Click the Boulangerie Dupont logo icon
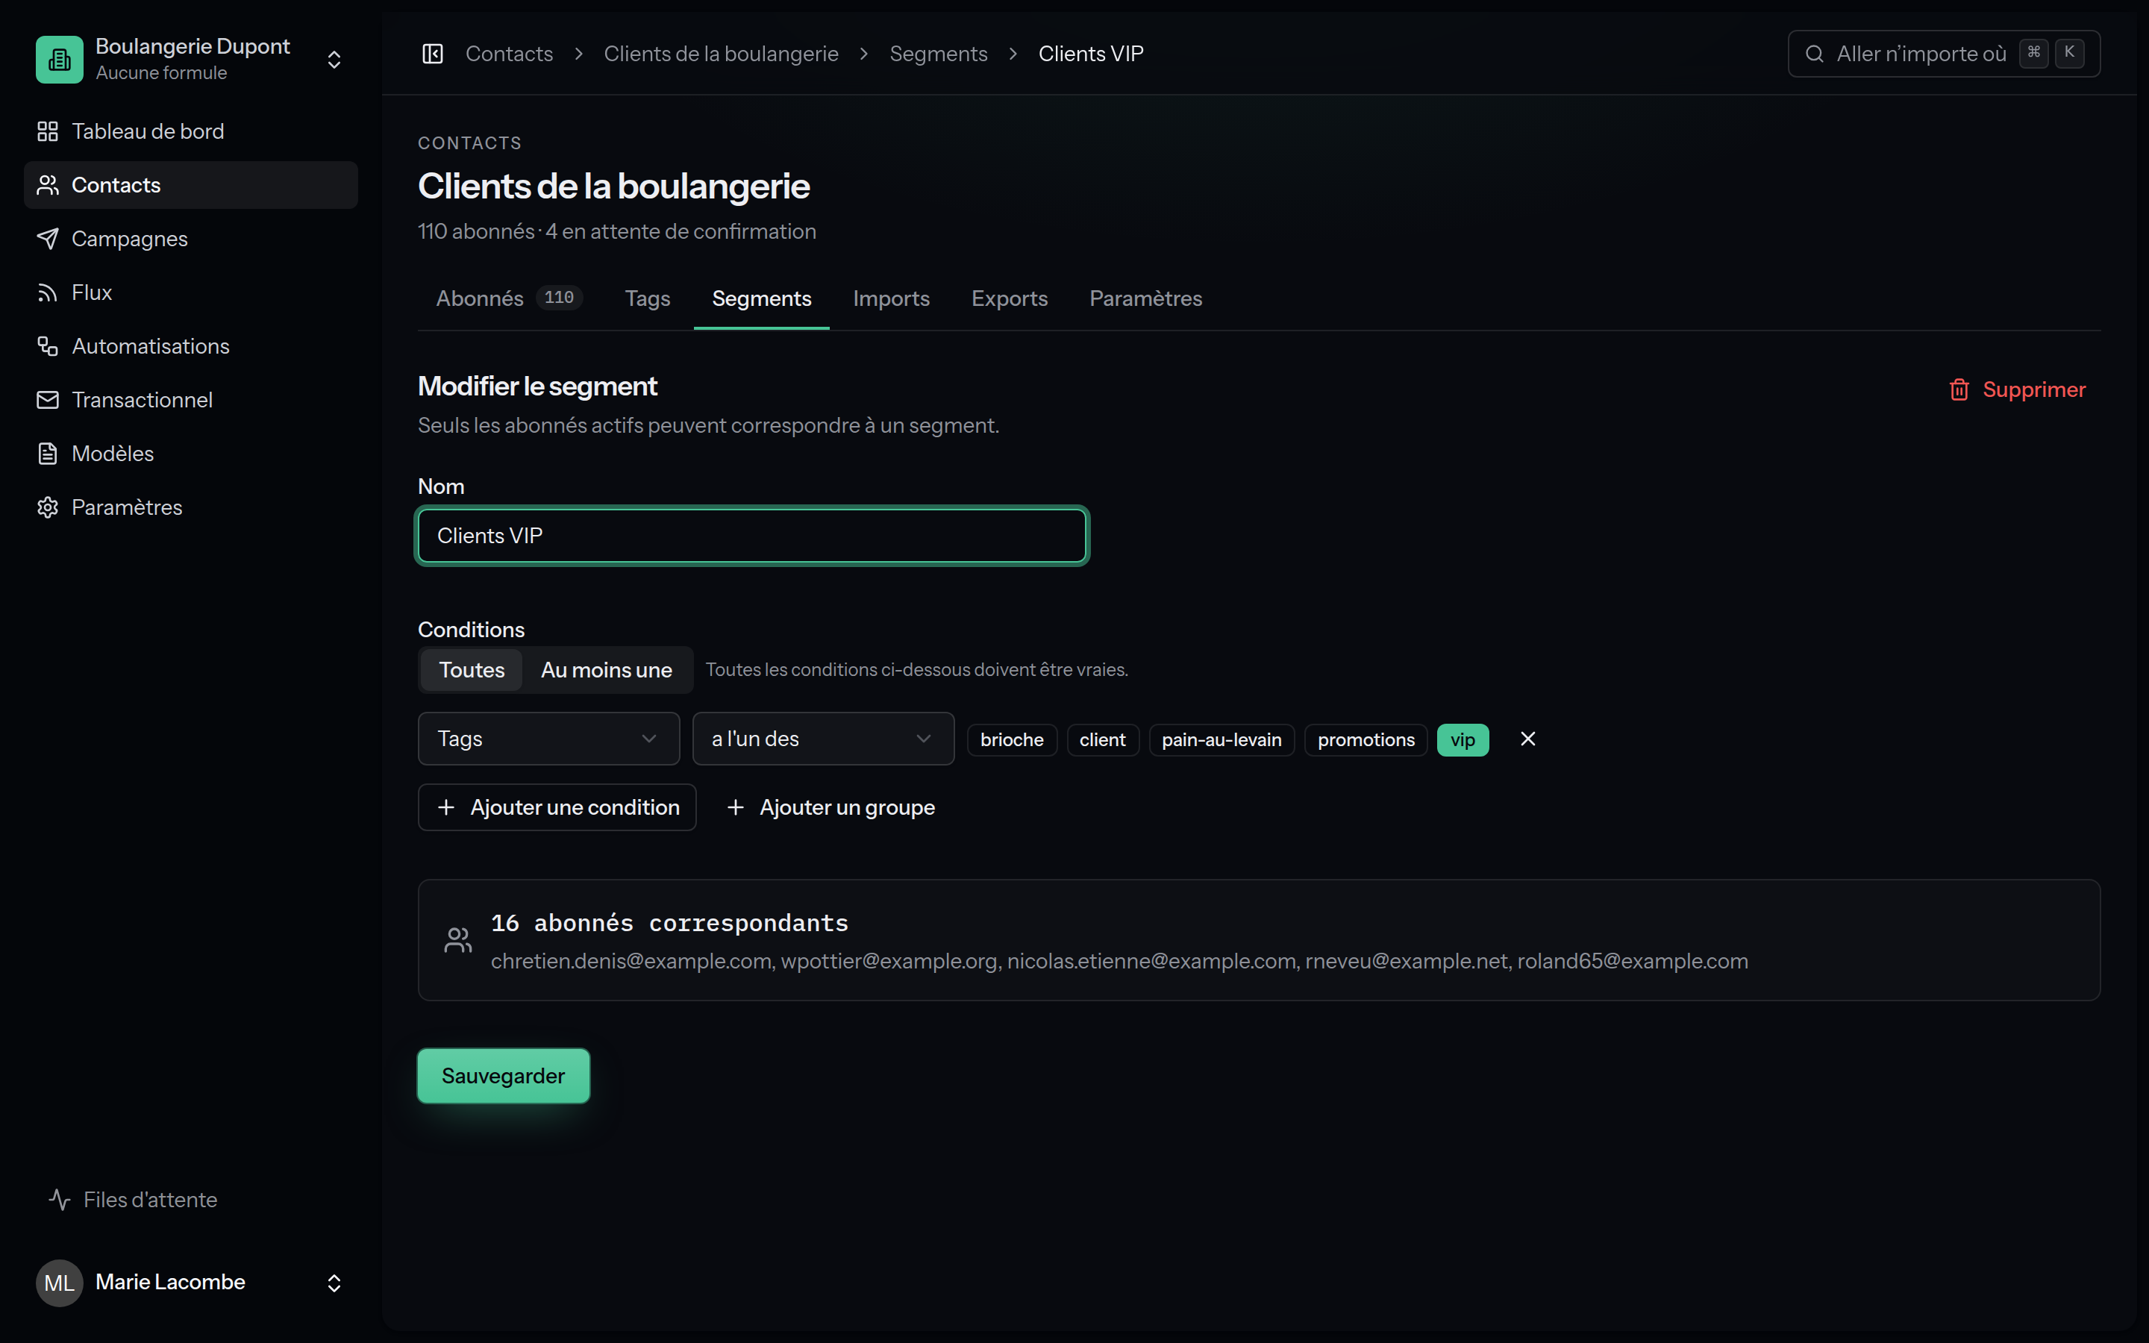Viewport: 2149px width, 1343px height. (60, 59)
